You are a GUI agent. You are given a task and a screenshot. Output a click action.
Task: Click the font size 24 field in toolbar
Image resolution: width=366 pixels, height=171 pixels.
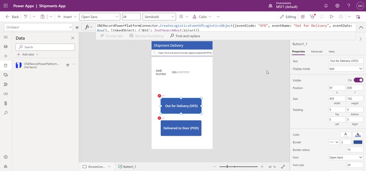pos(131,17)
